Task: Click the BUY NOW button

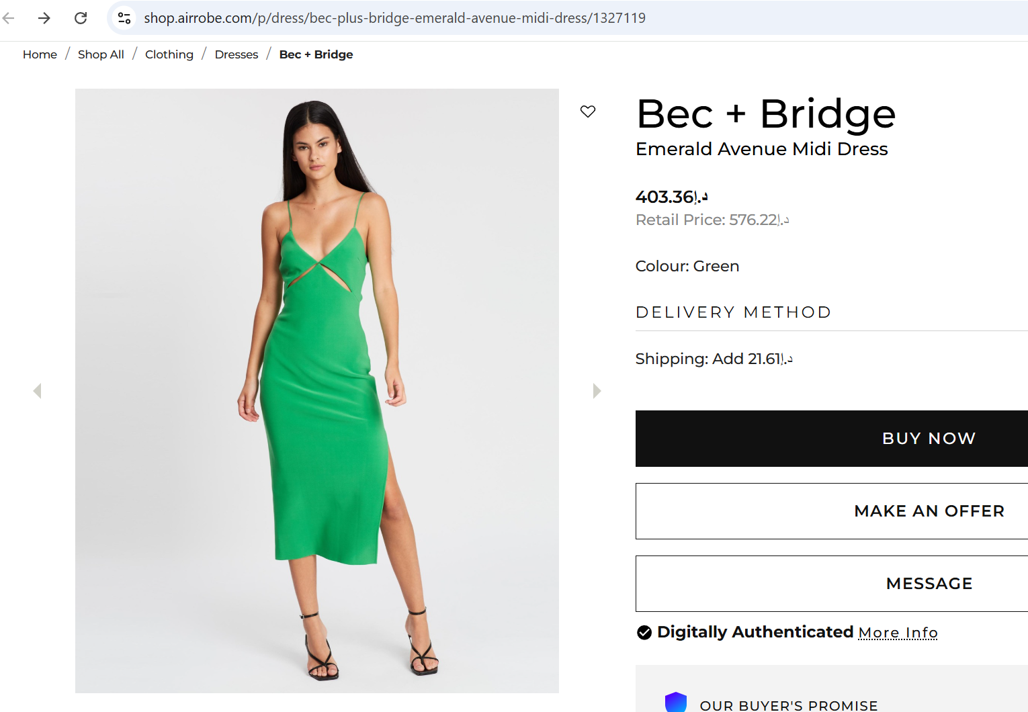Action: tap(929, 438)
